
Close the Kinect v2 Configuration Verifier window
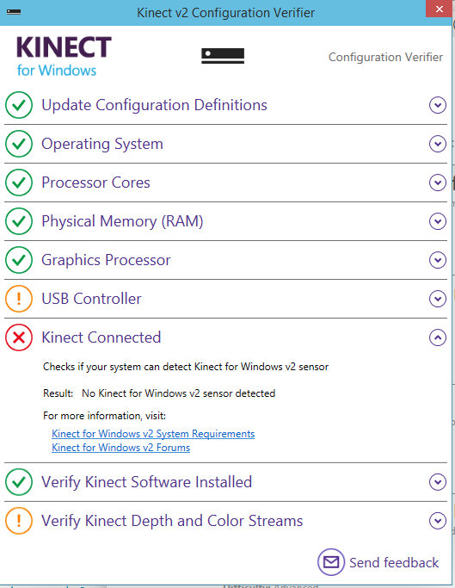coord(439,9)
